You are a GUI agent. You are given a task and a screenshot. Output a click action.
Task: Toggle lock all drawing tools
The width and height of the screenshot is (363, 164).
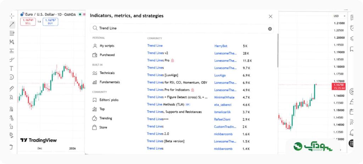(x=11, y=126)
